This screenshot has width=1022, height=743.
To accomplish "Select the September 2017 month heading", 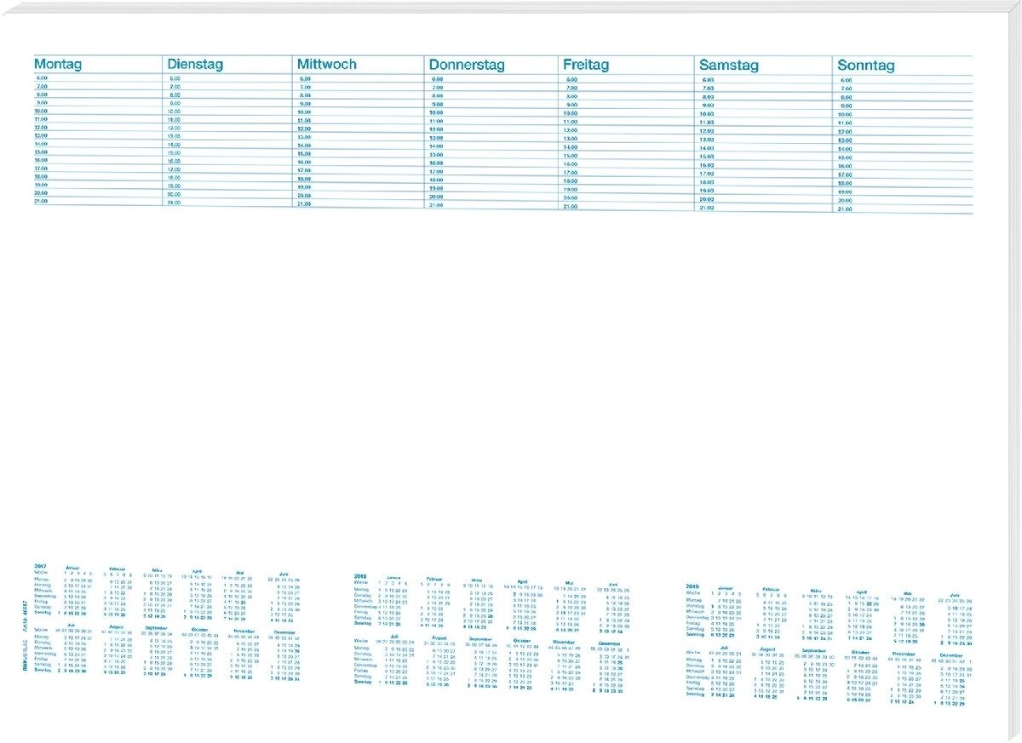I will 157,628.
